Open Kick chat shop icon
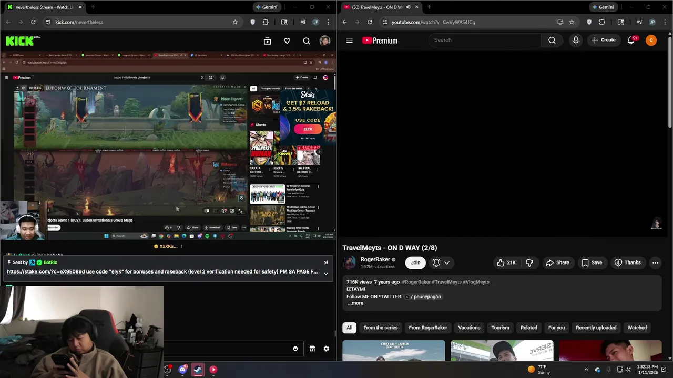The image size is (673, 378). [x=312, y=349]
